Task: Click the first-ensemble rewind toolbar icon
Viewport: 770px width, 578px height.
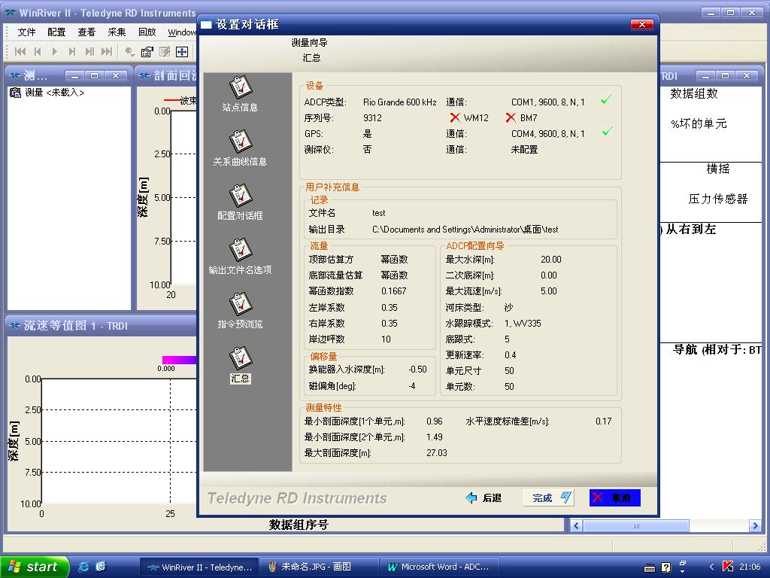Action: click(19, 51)
